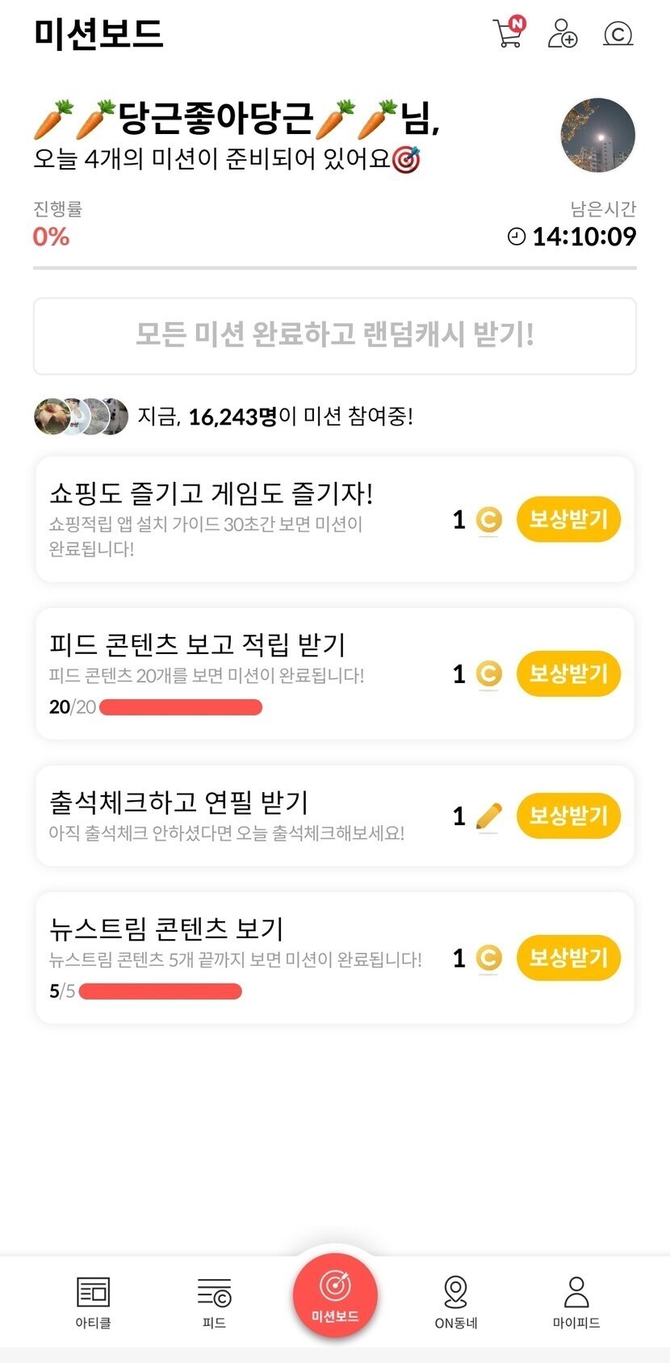Tap the add friend icon
The width and height of the screenshot is (670, 1363).
(x=562, y=34)
